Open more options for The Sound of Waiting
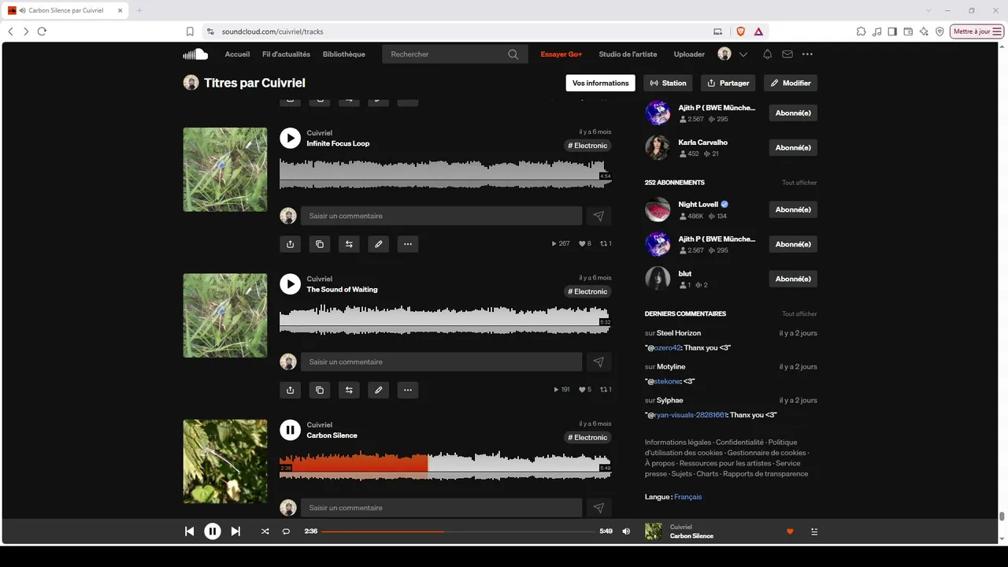The width and height of the screenshot is (1008, 567). (x=407, y=390)
